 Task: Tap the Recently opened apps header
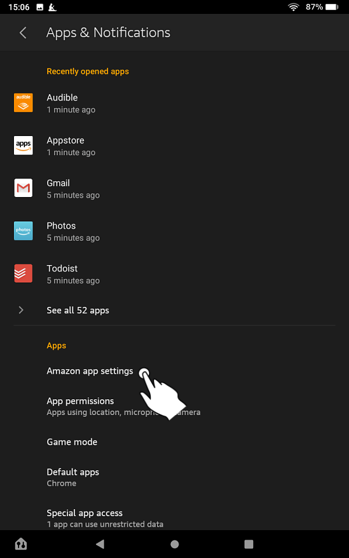click(x=88, y=71)
